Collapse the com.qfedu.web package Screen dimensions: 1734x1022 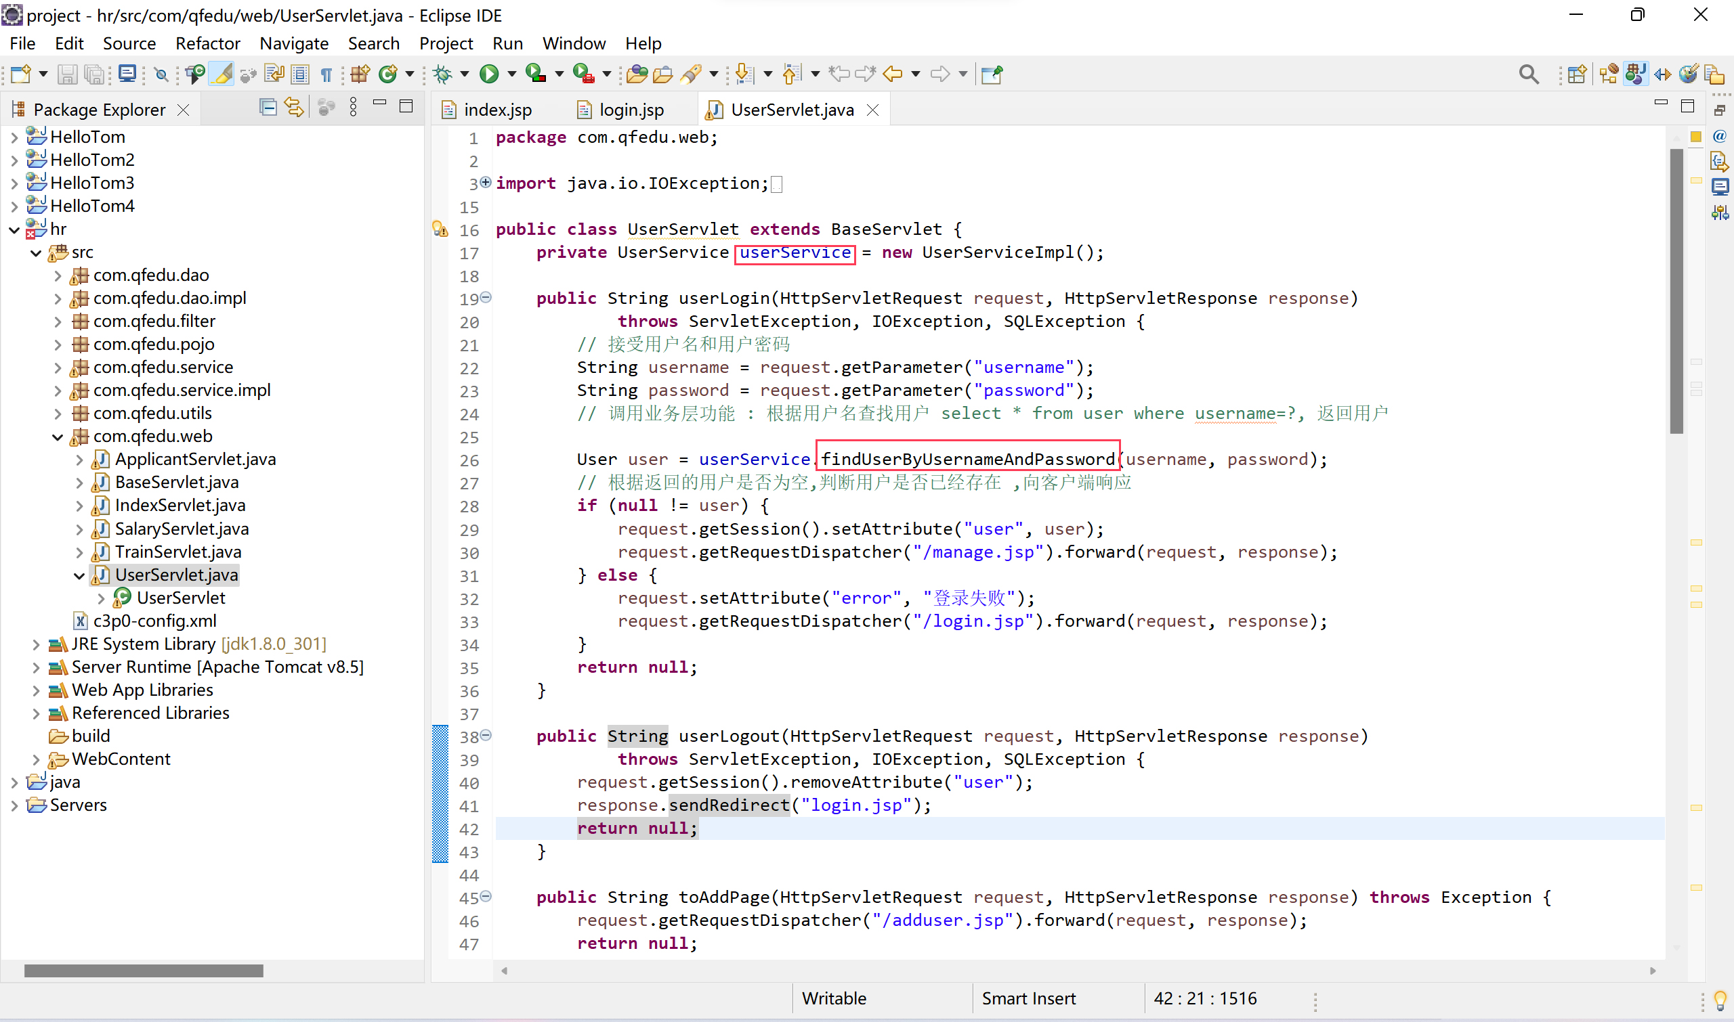click(58, 437)
